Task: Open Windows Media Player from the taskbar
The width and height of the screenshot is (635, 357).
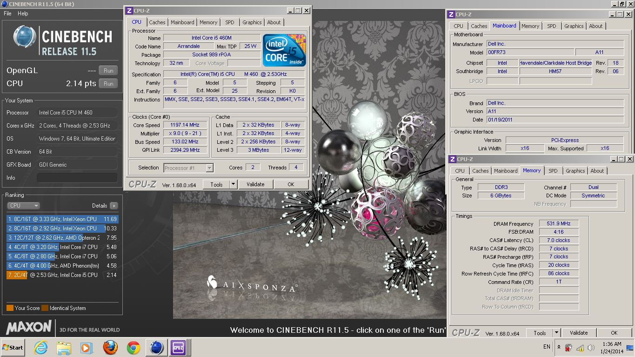Action: [x=87, y=347]
